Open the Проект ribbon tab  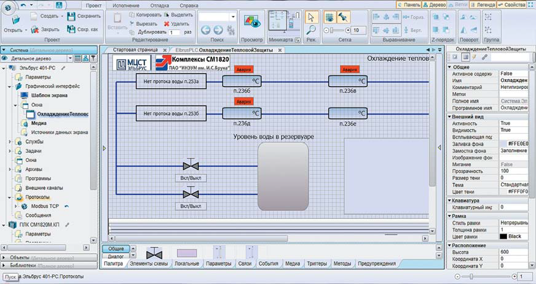pos(93,6)
